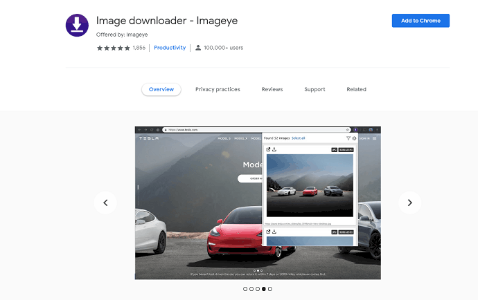Click open-in-new-tab icon above second image
The width and height of the screenshot is (478, 300).
[x=268, y=232]
